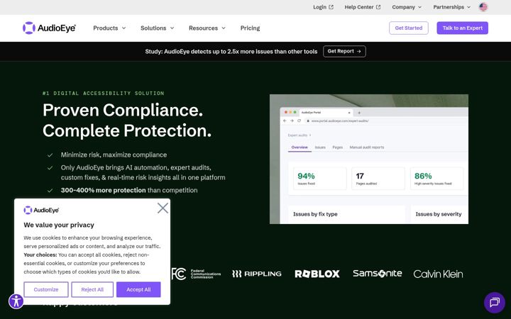Screen dimensions: 511x319
Task: Expand the Resources menu
Action: pyautogui.click(x=207, y=28)
